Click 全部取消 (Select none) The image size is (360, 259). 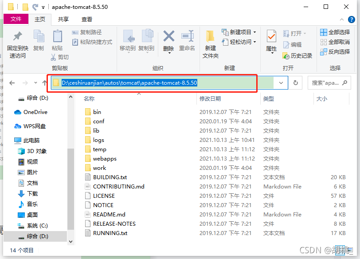point(335,42)
